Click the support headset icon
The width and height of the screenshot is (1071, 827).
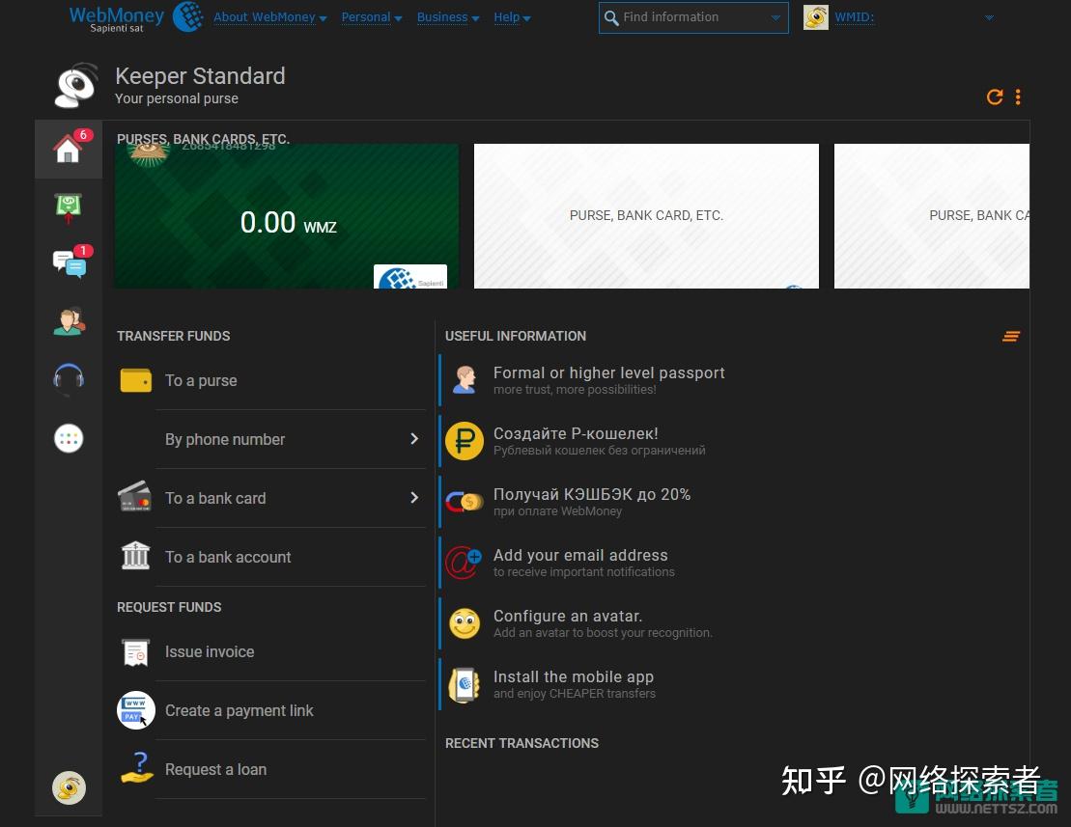point(68,379)
